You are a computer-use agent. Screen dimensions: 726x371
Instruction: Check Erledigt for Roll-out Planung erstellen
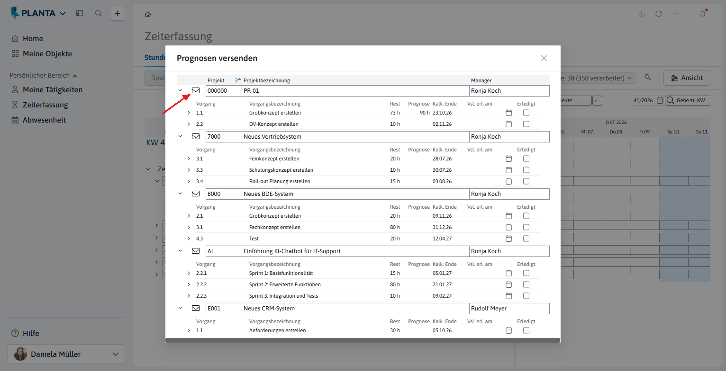tap(526, 181)
